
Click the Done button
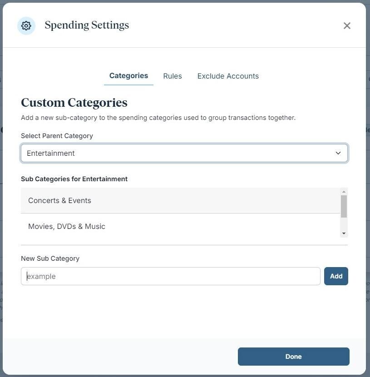(293, 357)
